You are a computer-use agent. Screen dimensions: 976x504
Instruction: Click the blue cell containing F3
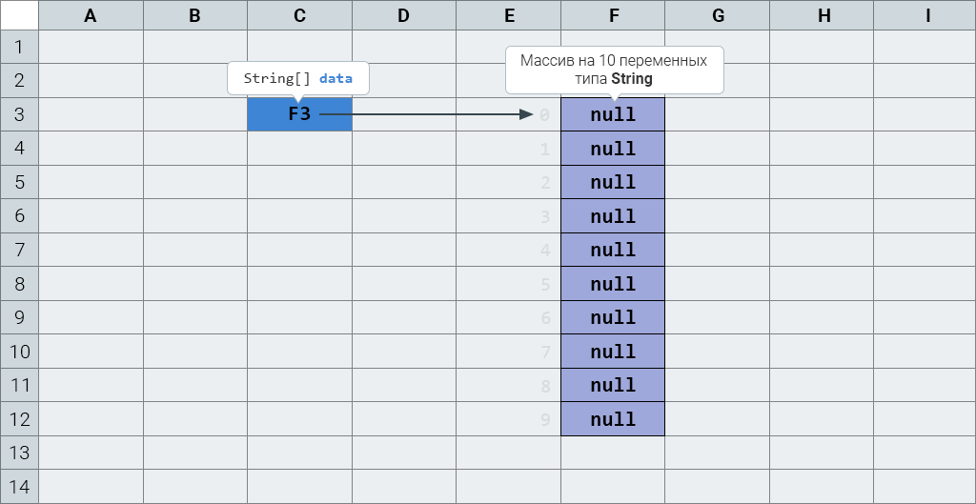[x=299, y=115]
